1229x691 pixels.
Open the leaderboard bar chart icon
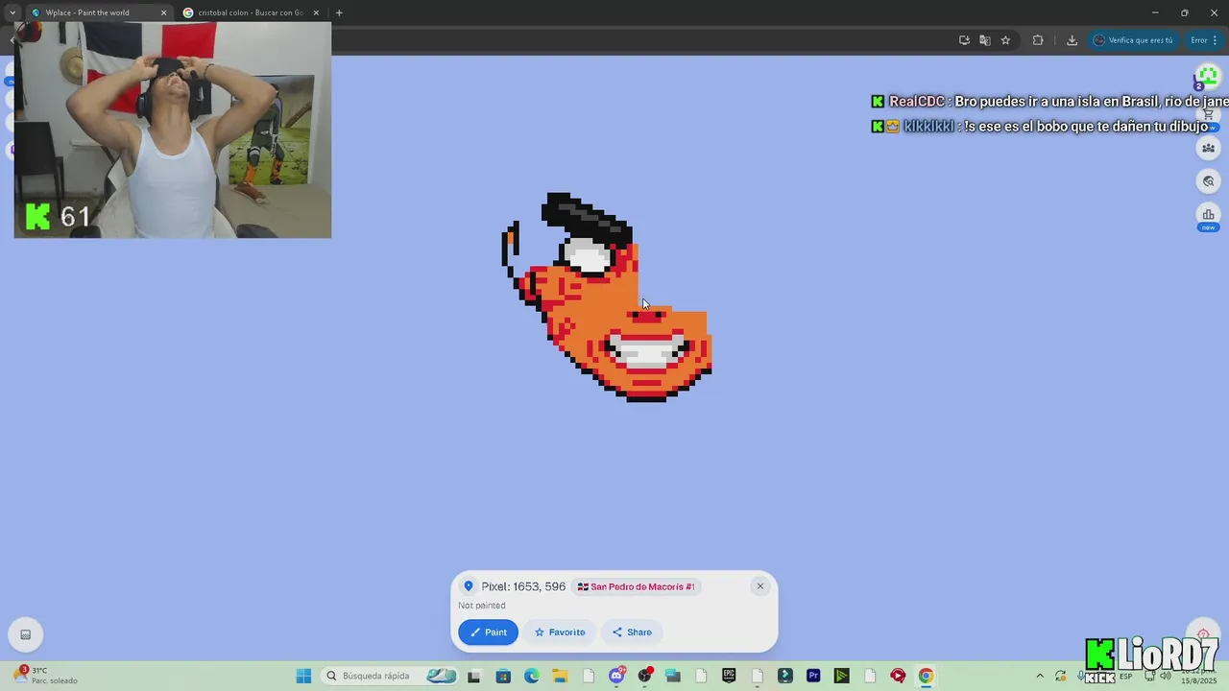coord(1208,214)
